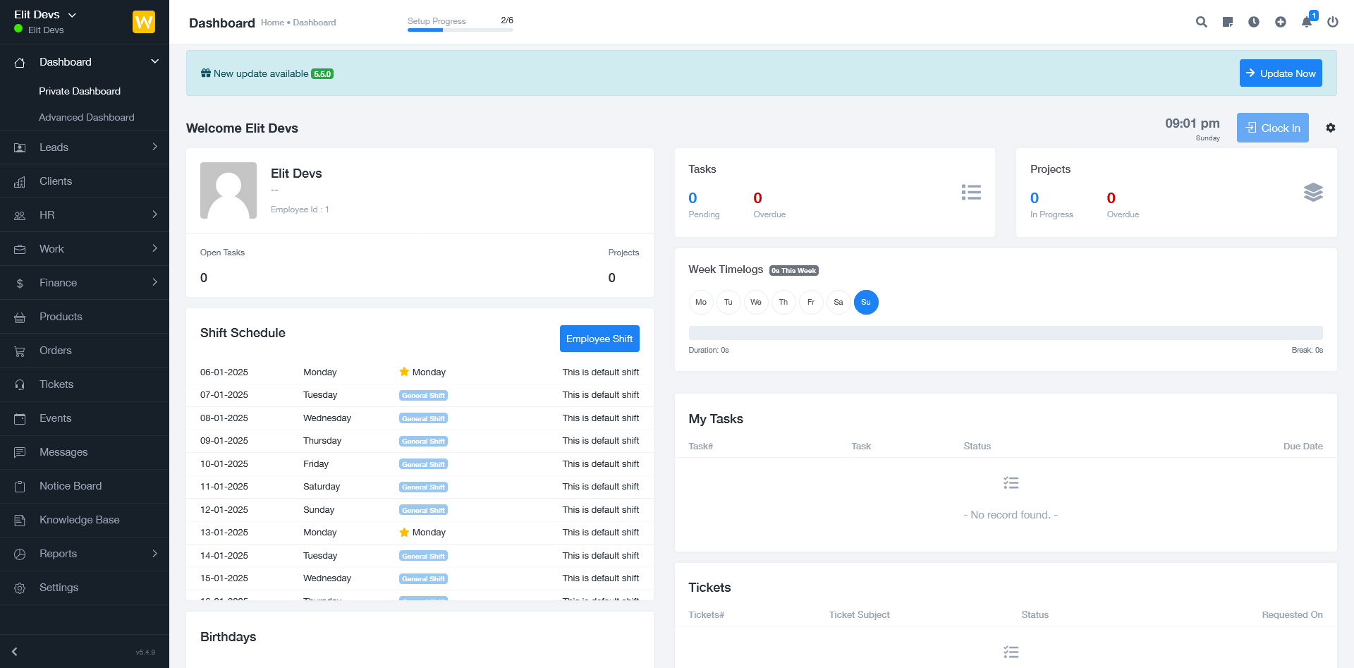Open Events in the sidebar
The width and height of the screenshot is (1354, 668).
tap(85, 418)
